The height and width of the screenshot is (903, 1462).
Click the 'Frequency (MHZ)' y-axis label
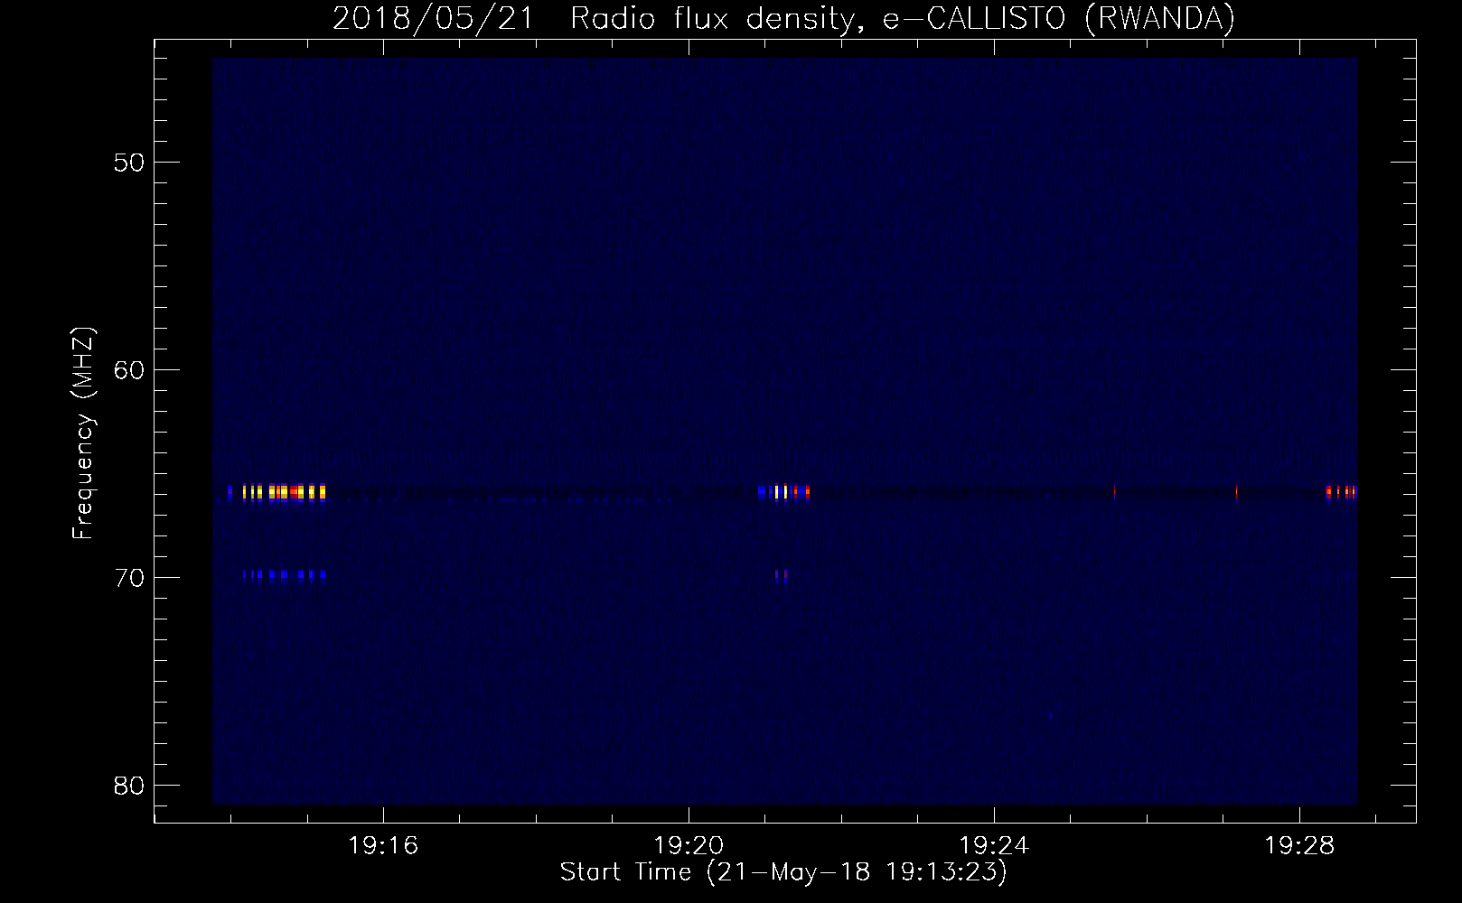[83, 433]
